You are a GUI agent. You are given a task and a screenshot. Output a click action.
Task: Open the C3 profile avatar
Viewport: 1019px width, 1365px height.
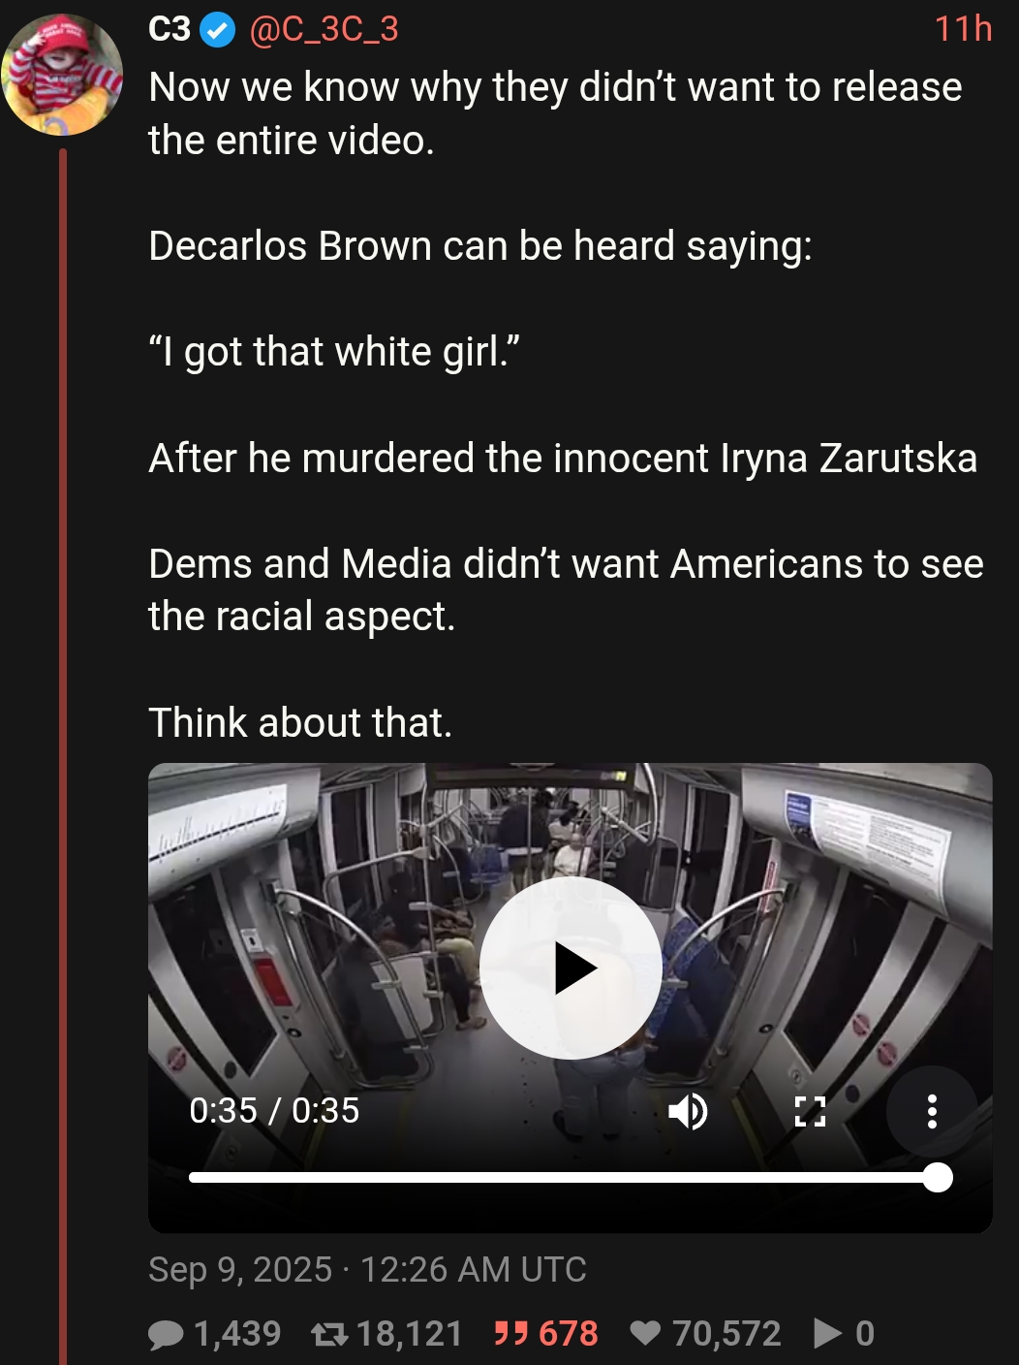click(62, 74)
